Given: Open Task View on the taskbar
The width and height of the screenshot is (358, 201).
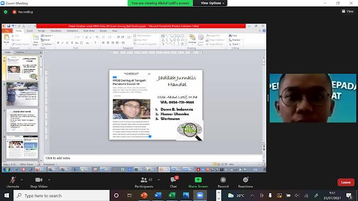Looking at the screenshot, I should (130, 195).
